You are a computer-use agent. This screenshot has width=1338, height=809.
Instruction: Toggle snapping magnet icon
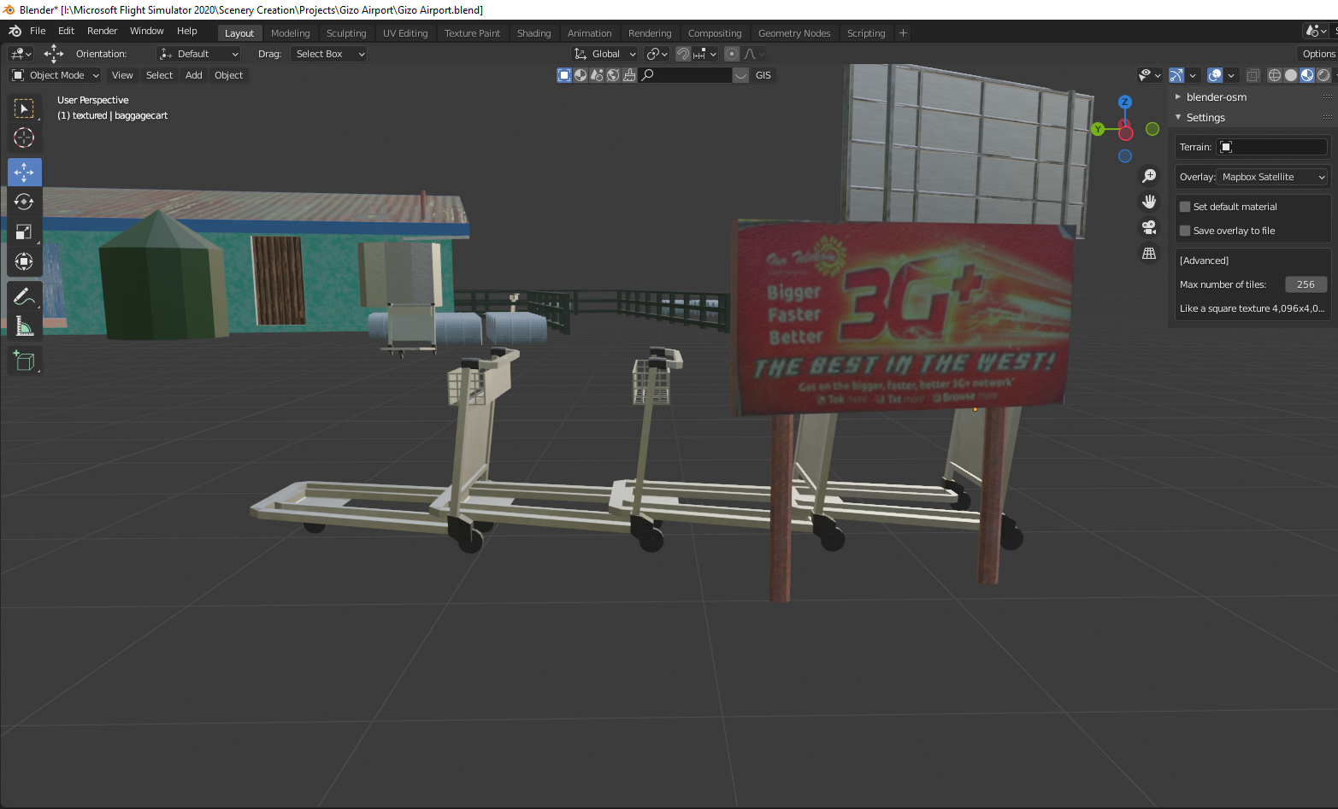click(683, 54)
